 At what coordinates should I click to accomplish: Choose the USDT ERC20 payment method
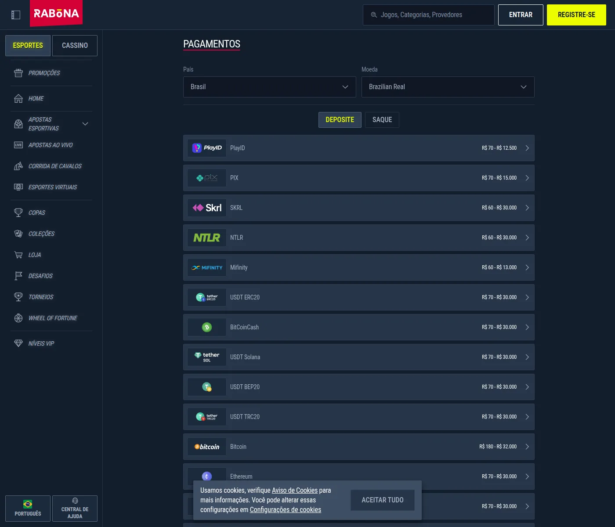[x=359, y=297]
